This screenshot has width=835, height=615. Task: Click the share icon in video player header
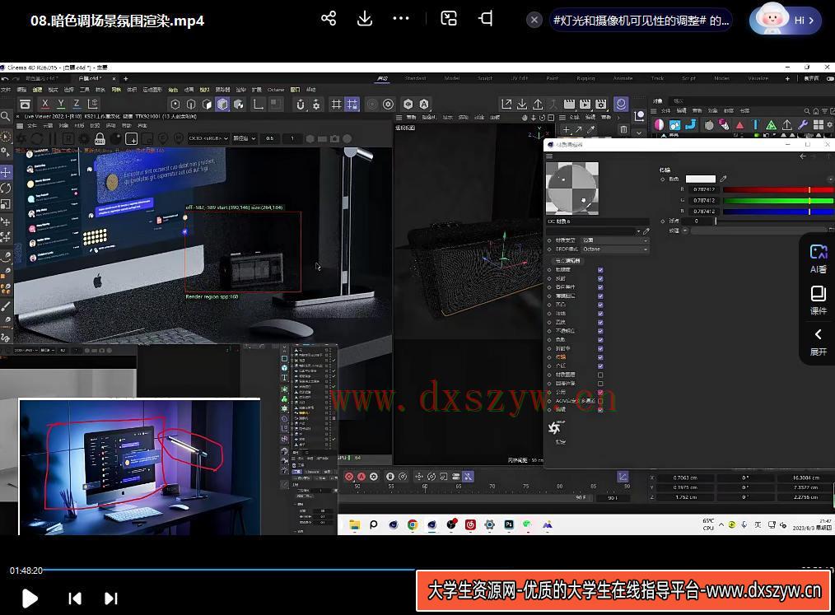pyautogui.click(x=329, y=19)
